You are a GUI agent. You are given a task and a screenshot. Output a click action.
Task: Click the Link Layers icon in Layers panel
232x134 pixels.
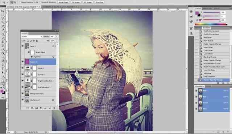tap(28, 108)
